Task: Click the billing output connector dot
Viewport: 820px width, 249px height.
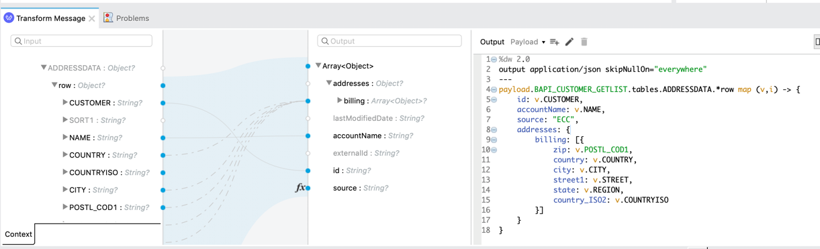Action: pyautogui.click(x=308, y=101)
